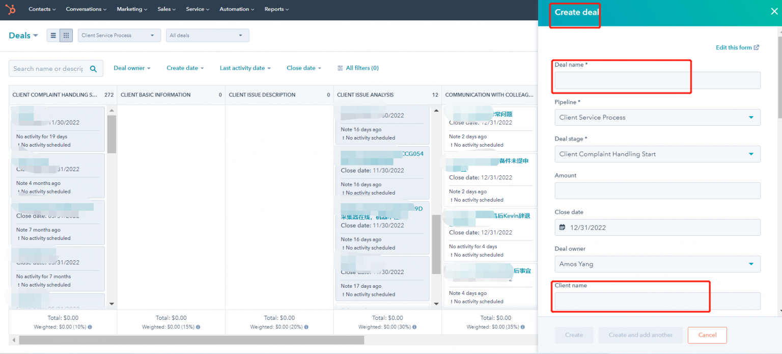Close the Create deal panel
The height and width of the screenshot is (354, 782).
tap(774, 12)
